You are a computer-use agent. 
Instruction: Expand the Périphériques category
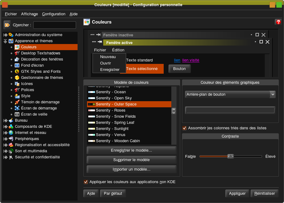tap(5, 139)
